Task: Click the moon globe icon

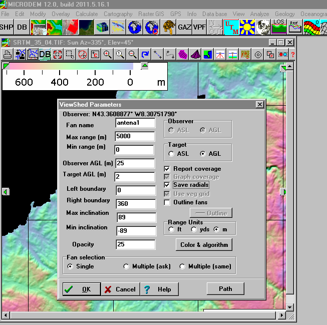Action: [263, 27]
